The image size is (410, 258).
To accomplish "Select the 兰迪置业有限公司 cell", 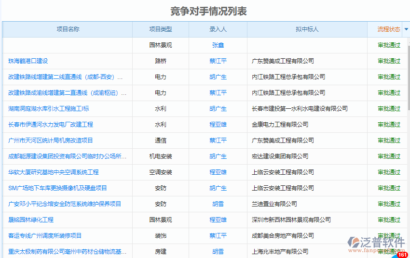I will click(x=274, y=204).
